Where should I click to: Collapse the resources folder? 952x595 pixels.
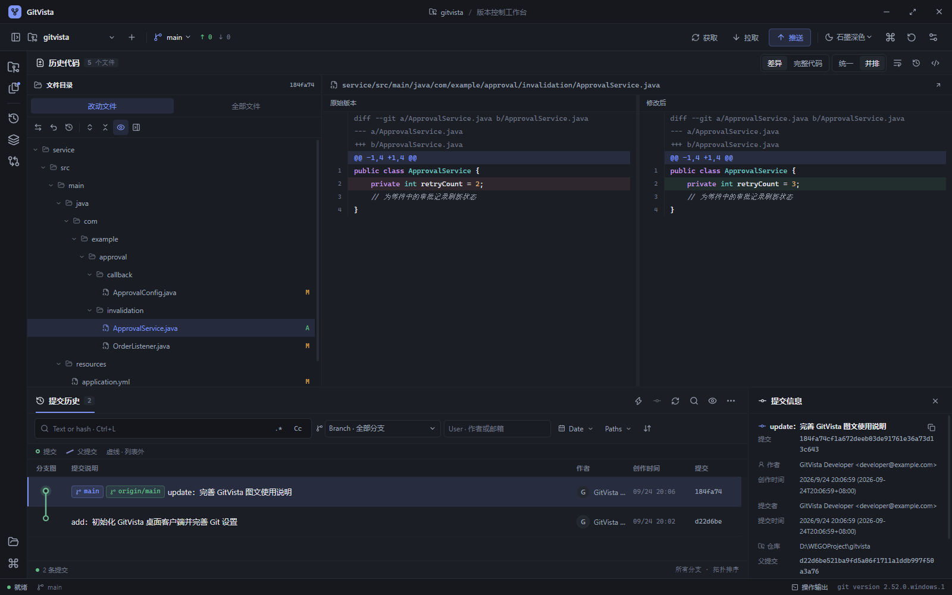[x=59, y=364]
